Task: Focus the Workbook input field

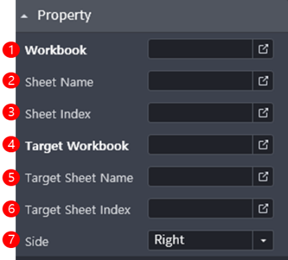Action: 200,49
